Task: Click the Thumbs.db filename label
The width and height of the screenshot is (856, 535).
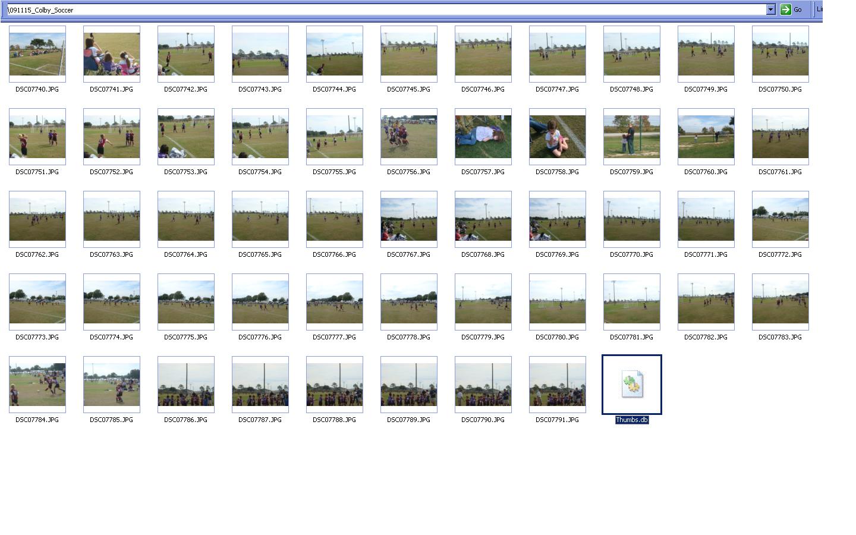Action: pos(632,420)
